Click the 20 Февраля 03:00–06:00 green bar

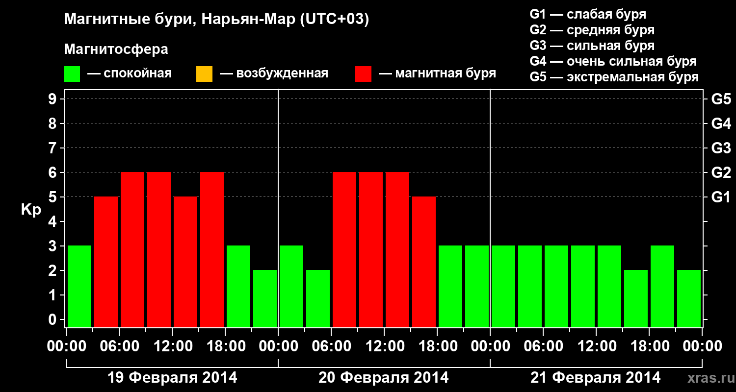(318, 298)
